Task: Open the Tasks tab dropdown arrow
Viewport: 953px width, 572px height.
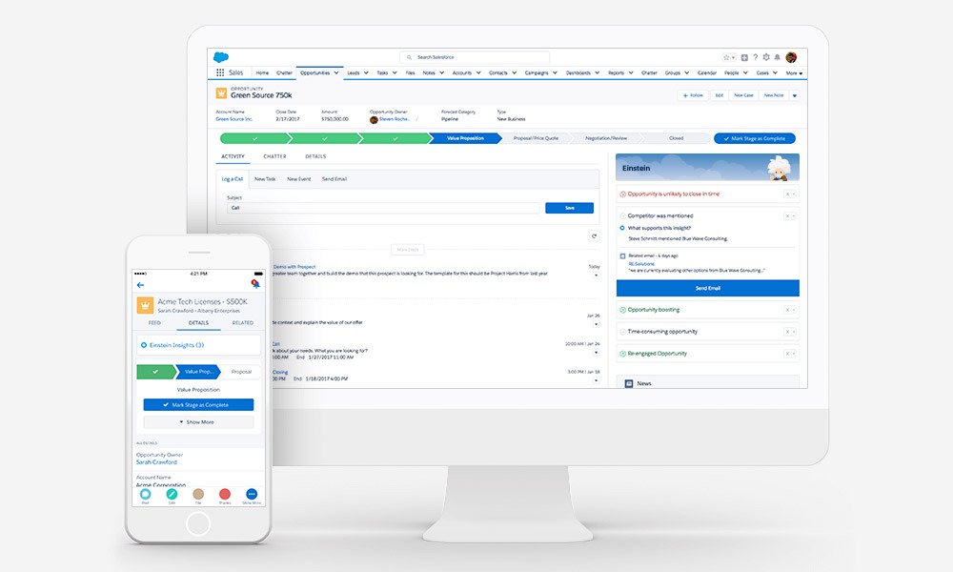Action: [395, 73]
